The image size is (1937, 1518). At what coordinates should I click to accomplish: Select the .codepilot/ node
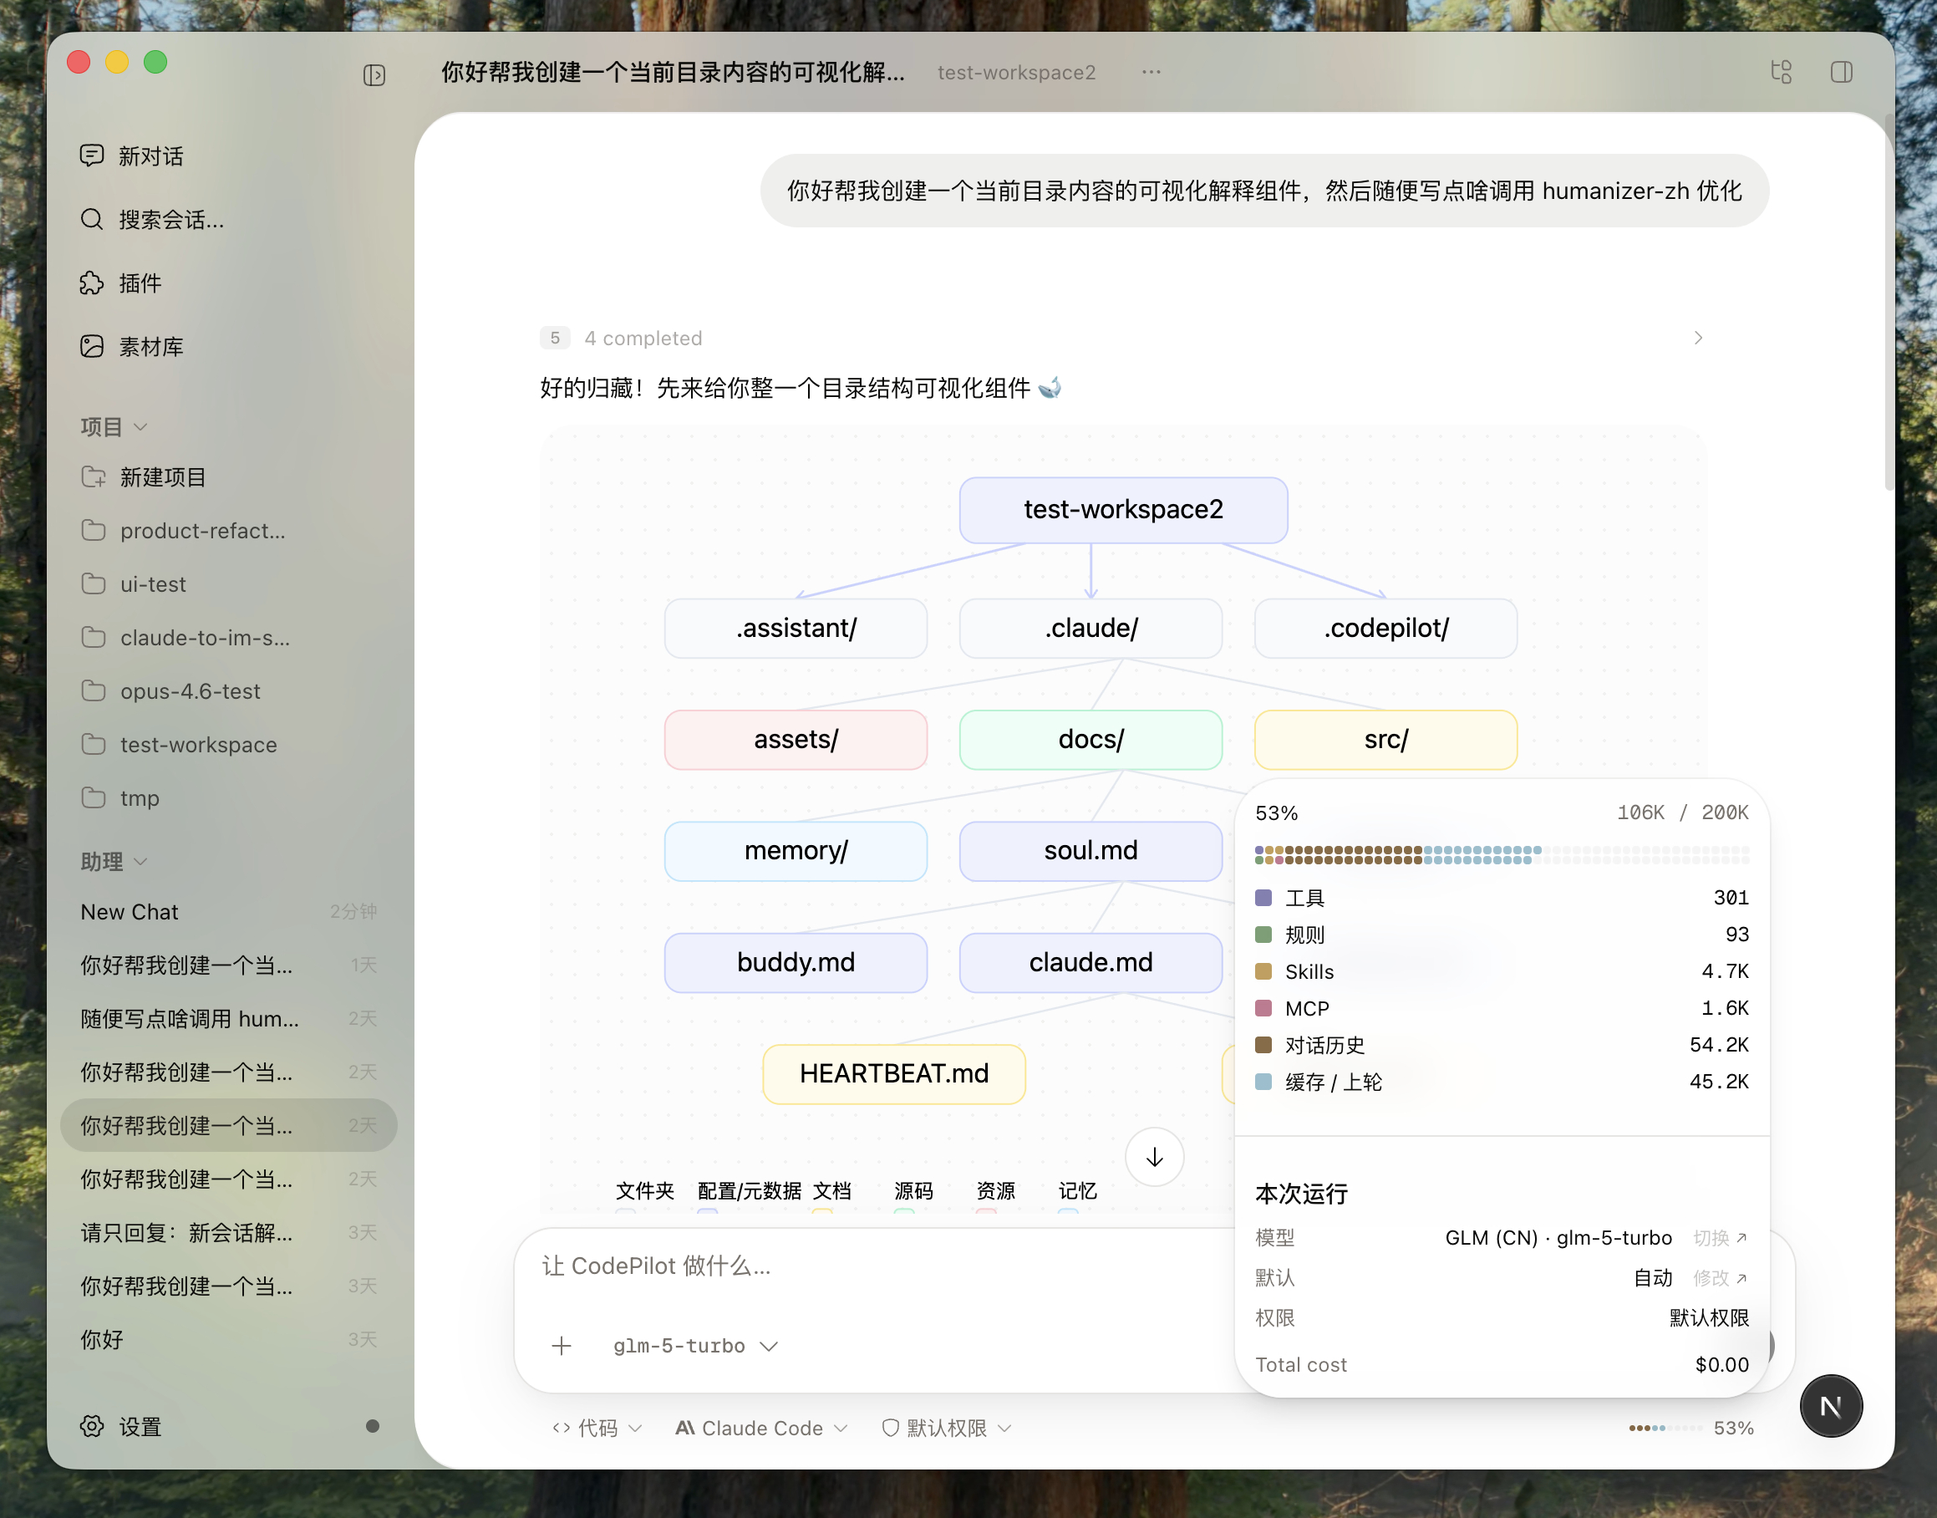(1385, 628)
